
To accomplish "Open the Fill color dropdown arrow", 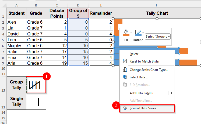I will 131,33.
